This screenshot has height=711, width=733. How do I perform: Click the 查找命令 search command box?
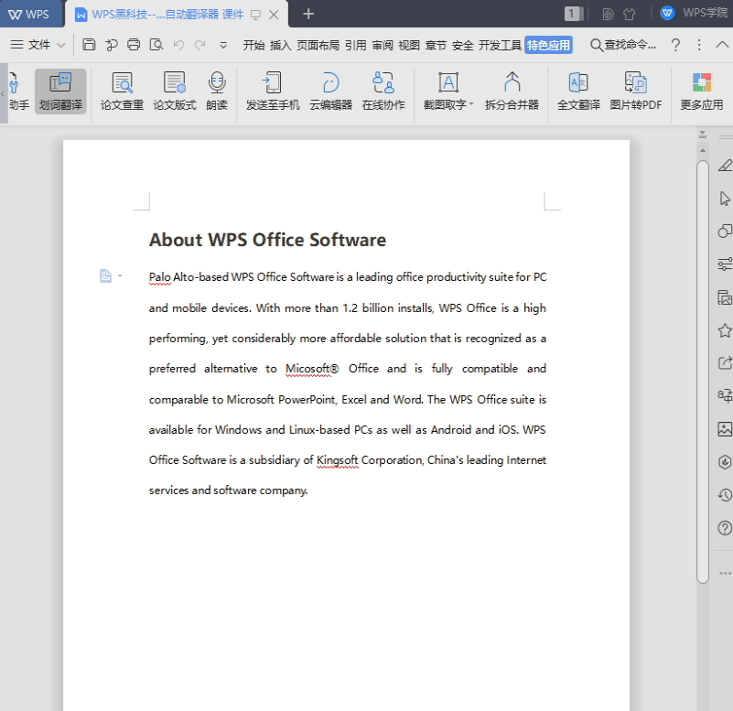point(624,45)
